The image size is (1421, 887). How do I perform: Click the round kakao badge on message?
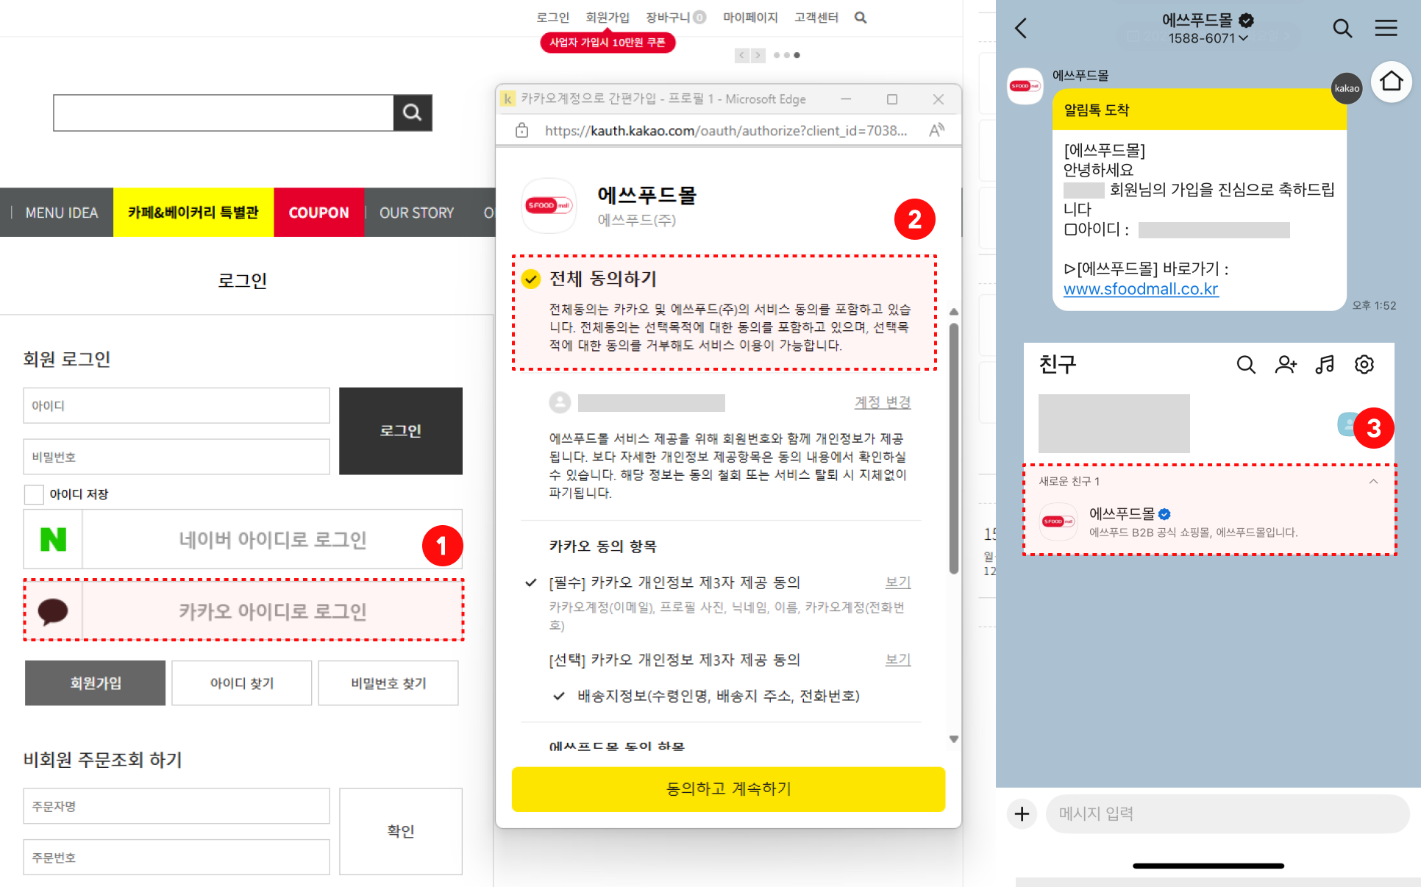tap(1347, 88)
